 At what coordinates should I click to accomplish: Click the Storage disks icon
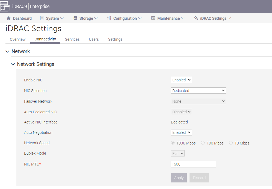(76, 18)
